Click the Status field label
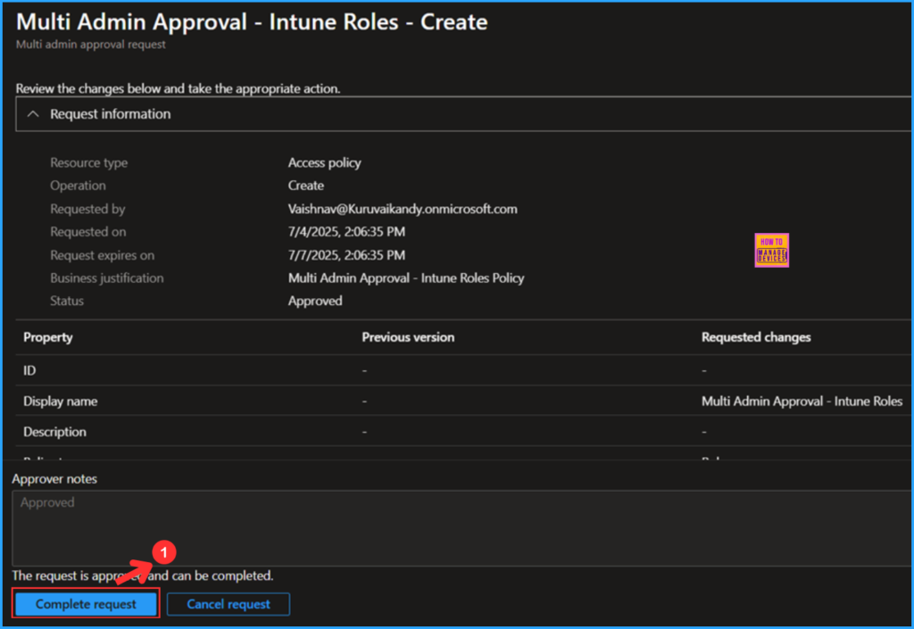The width and height of the screenshot is (914, 629). pos(66,301)
